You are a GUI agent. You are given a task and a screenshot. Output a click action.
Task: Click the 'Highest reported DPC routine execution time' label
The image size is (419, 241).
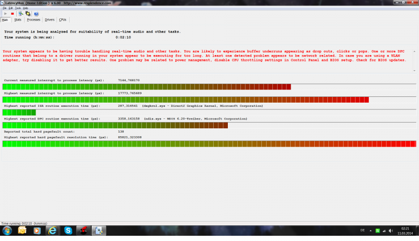(52, 118)
